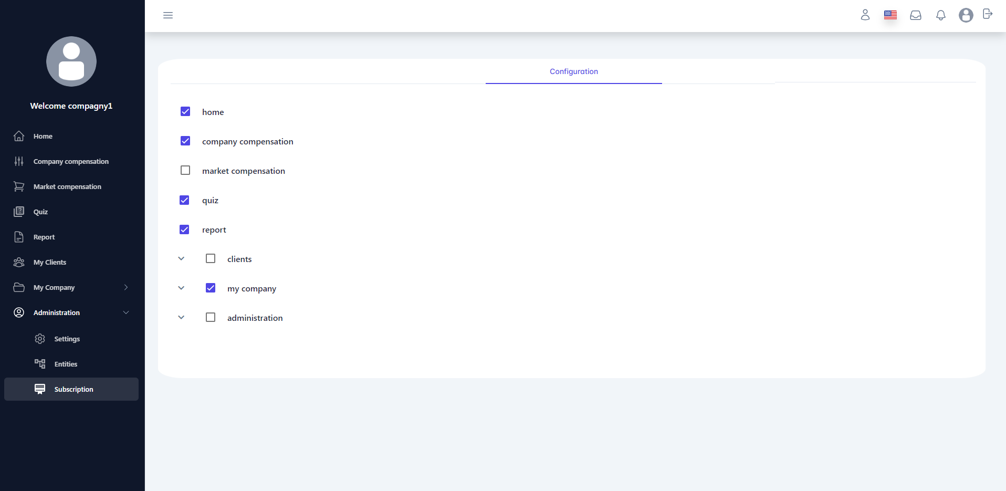Expand the administration row chevron in the list

tap(181, 318)
